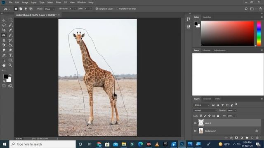Screen dimensions: 264x148
Task: Select the Lasso tool
Action: pyautogui.click(x=4, y=25)
